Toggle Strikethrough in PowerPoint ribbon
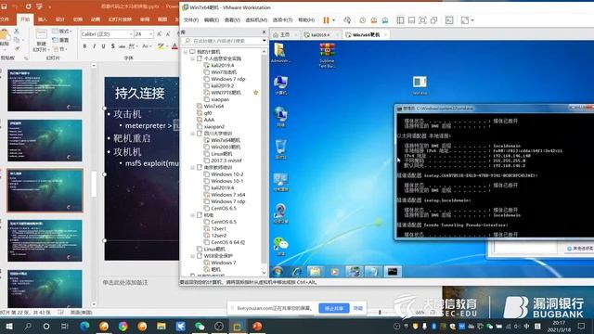 click(122, 46)
